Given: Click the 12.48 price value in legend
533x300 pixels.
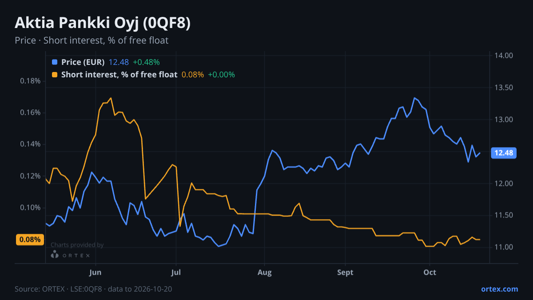Looking at the screenshot, I should (119, 62).
